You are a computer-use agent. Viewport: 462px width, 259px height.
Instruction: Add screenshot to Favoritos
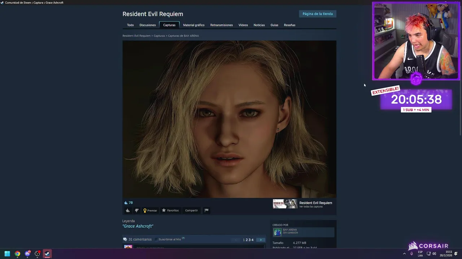click(x=170, y=210)
